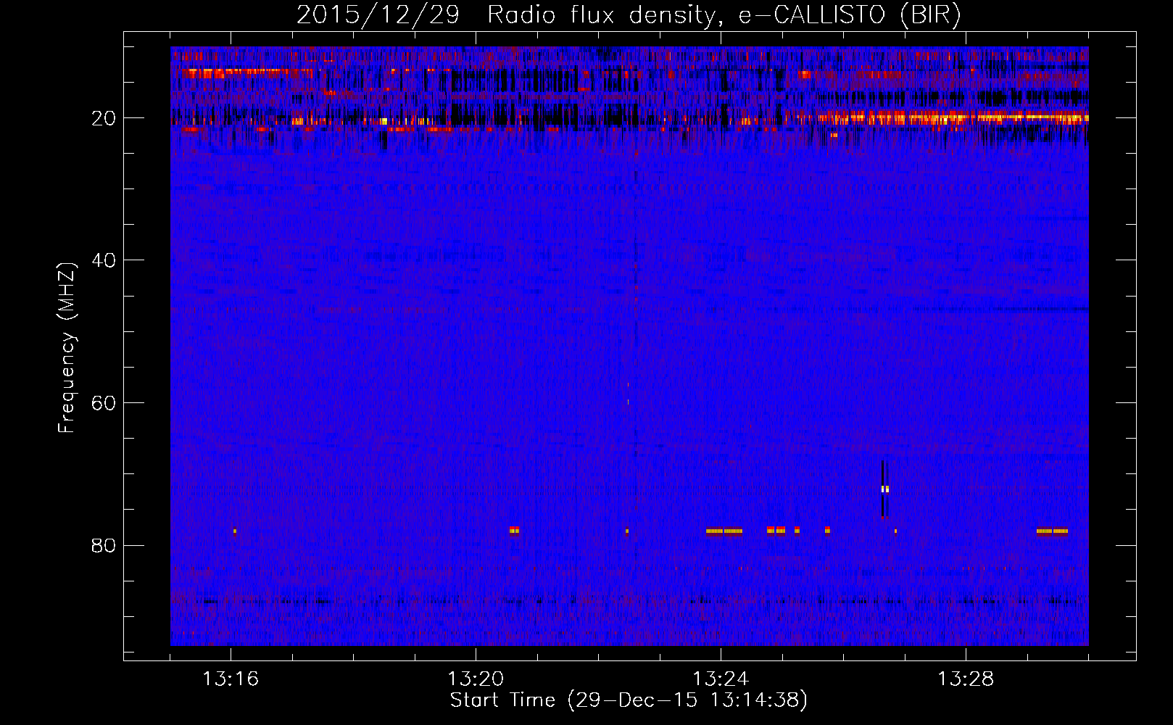Click the bright white-yellow spike near 72 MHz
This screenshot has width=1173, height=725.
pos(884,489)
